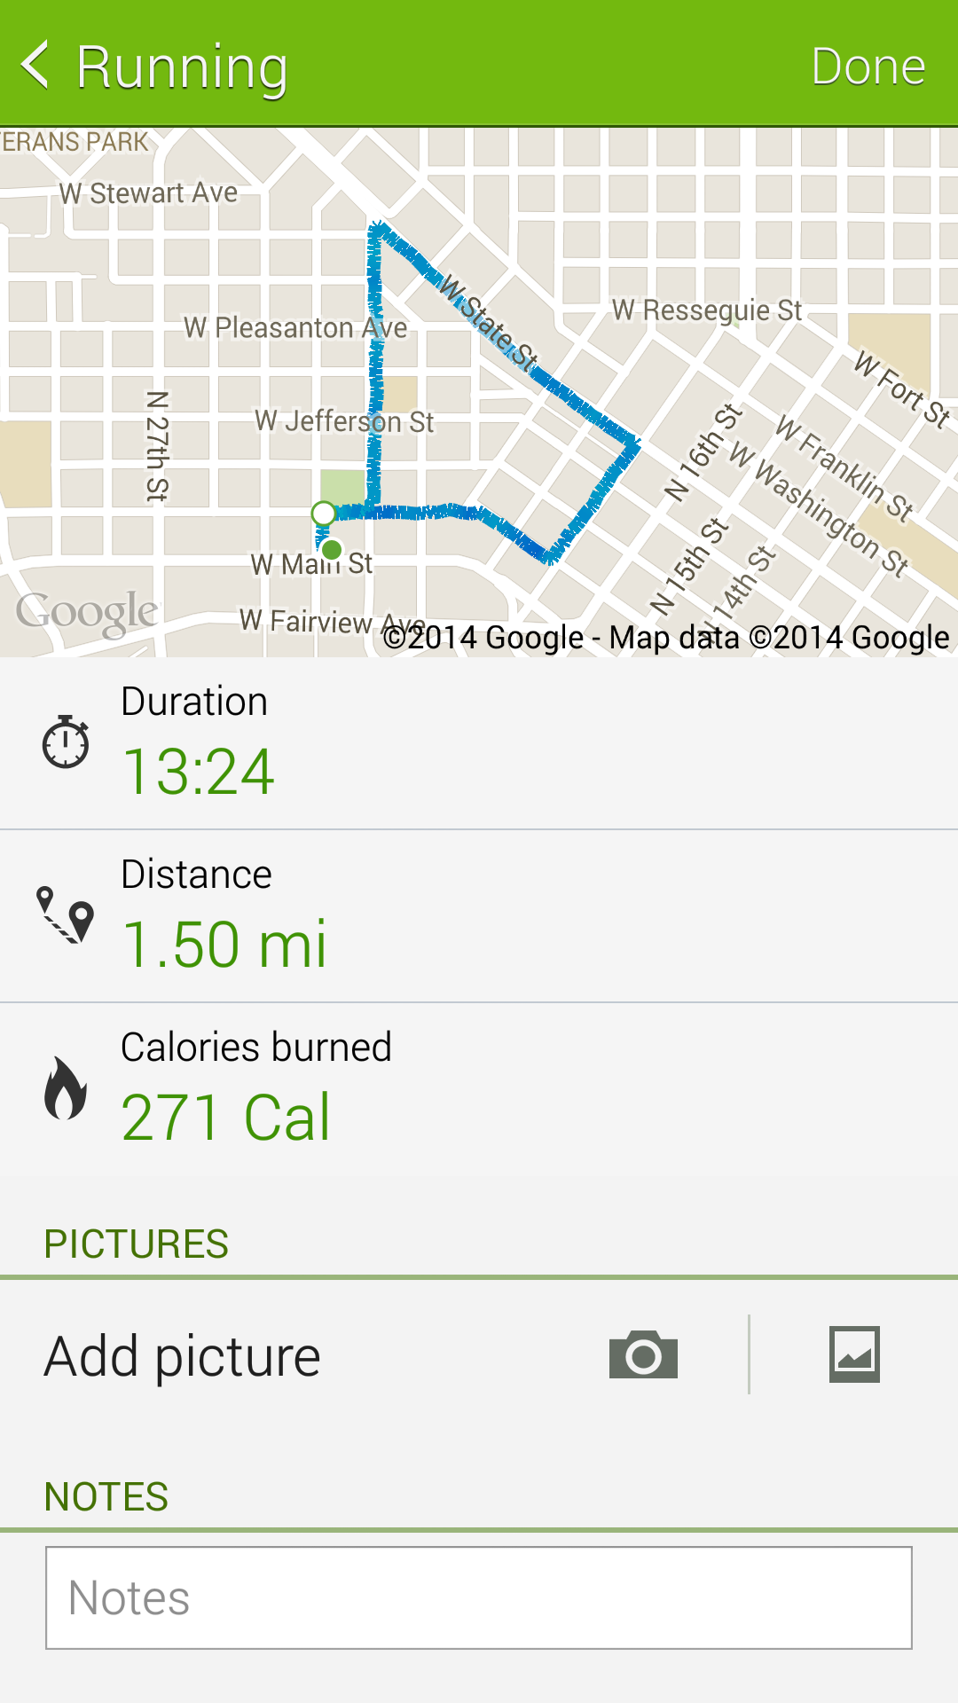
Task: Tap the 13:24 duration value
Action: tap(198, 771)
